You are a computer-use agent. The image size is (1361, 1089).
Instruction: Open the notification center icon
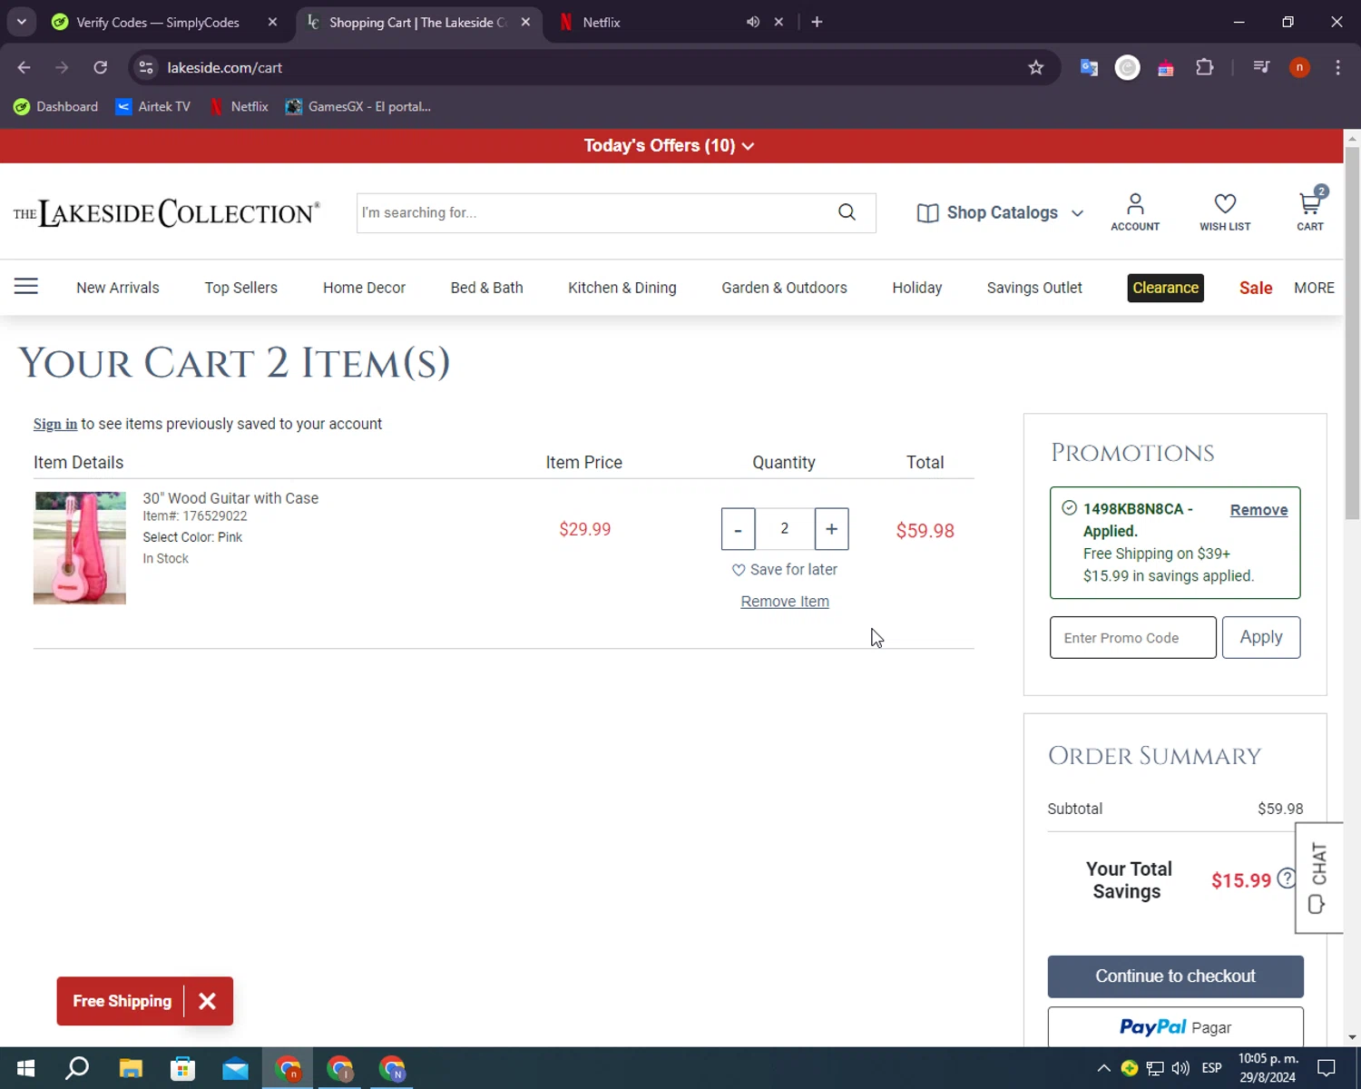[1327, 1068]
